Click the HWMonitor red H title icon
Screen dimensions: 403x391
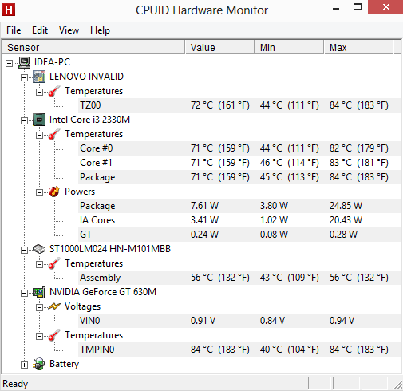[9, 10]
